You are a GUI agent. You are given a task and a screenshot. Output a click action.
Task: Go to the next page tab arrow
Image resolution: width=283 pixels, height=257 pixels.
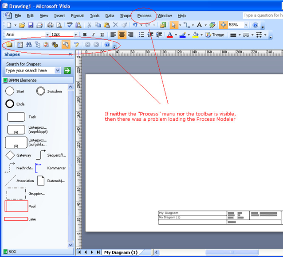click(92, 252)
